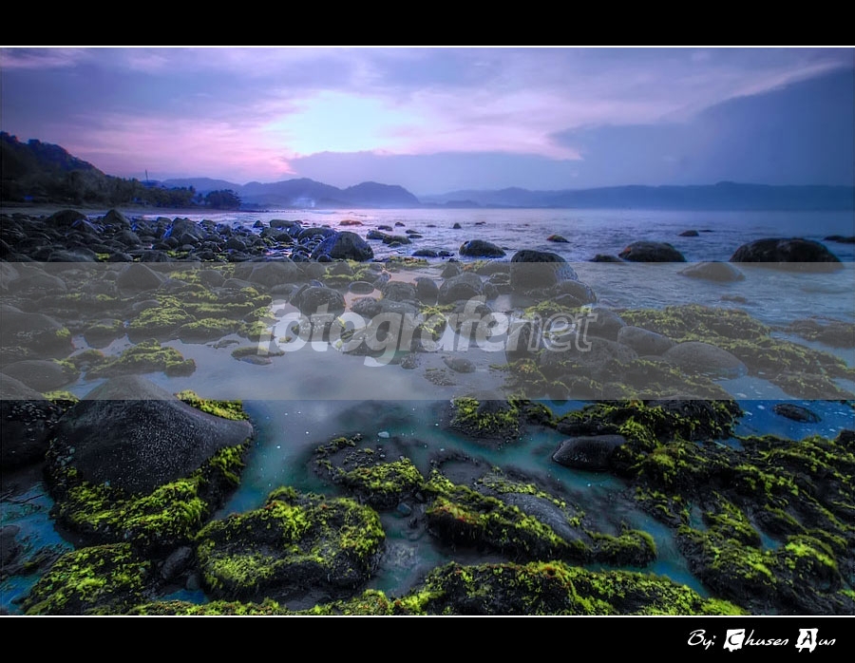Select the largest rock in water at right
Image resolution: width=855 pixels, height=663 pixels.
click(x=784, y=251)
